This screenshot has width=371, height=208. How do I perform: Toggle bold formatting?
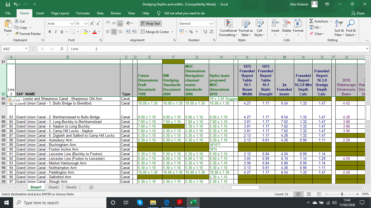50,32
